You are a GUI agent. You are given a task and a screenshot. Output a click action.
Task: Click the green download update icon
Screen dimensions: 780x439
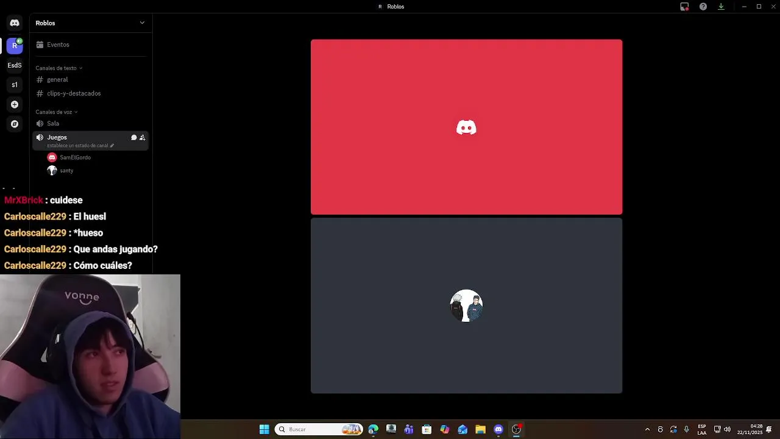click(721, 7)
